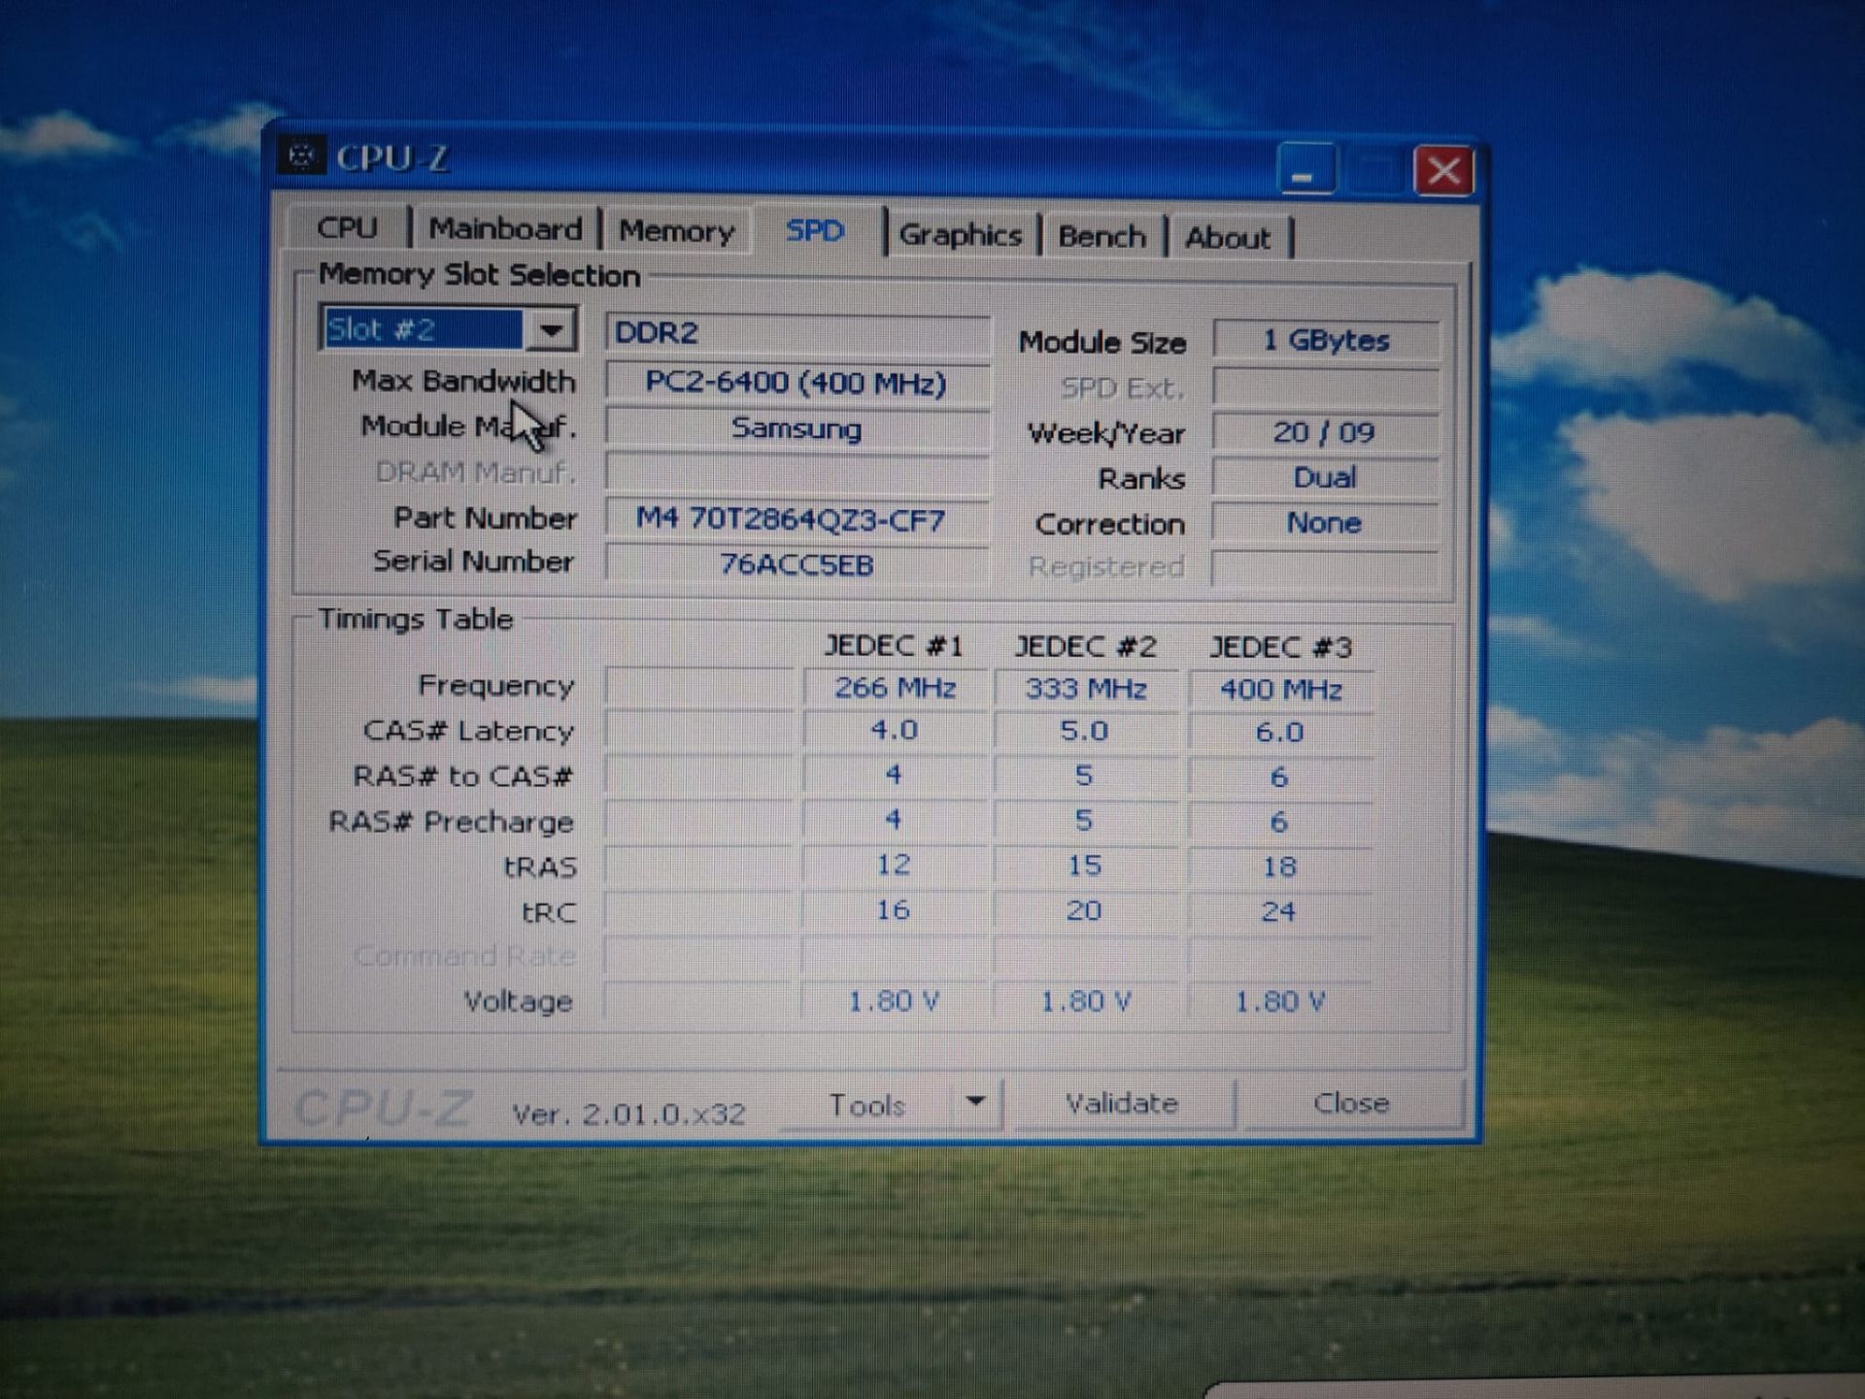Click the DDR2 memory type field
Image resolution: width=1865 pixels, height=1399 pixels.
point(797,333)
